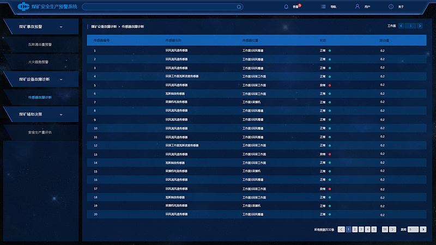Click 异常 status text in row 5
The image size is (436, 245).
click(x=323, y=85)
